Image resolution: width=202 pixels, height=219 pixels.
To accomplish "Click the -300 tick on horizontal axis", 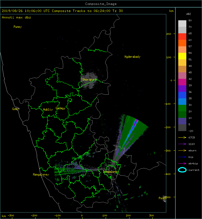I will pos(11,216).
